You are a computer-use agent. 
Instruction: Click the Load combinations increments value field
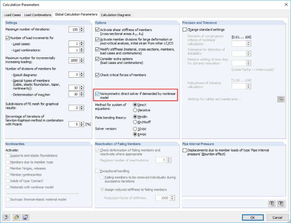74,50
